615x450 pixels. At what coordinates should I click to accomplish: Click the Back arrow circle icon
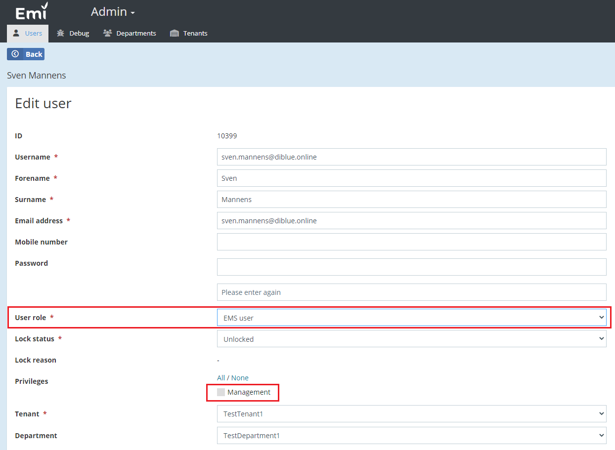(x=15, y=54)
